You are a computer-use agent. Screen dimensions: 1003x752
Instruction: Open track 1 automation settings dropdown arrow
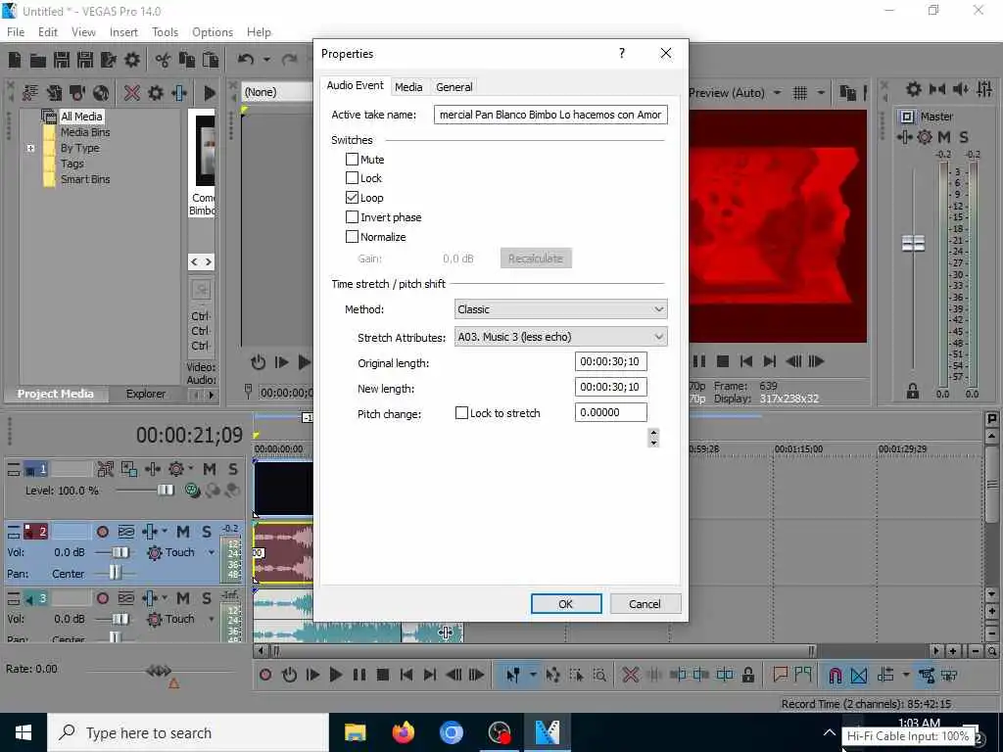[x=191, y=469]
